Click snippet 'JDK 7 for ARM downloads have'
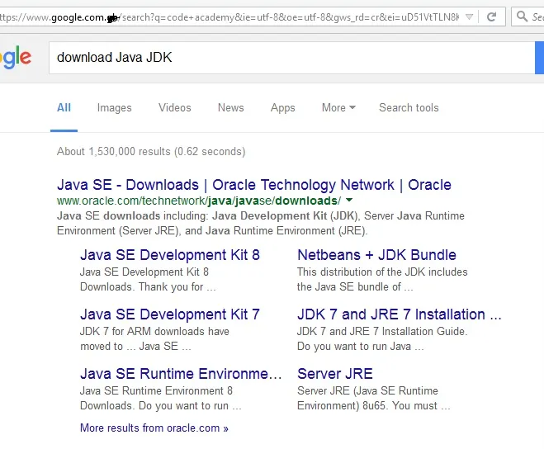544x449 pixels. pyautogui.click(x=154, y=331)
